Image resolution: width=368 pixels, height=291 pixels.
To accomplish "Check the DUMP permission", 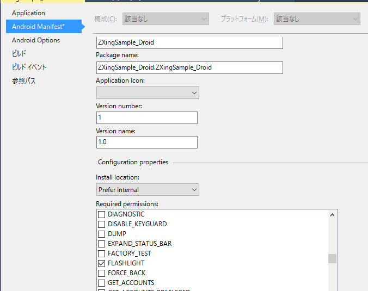I will click(x=101, y=234).
